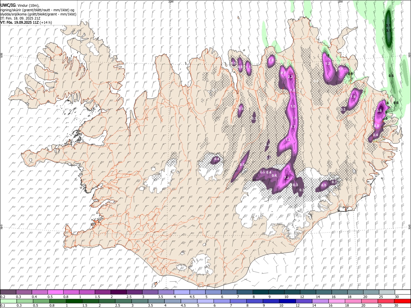
Task: Click the darkest purple 2–2.5 snow swatch
Action: (x=118, y=292)
